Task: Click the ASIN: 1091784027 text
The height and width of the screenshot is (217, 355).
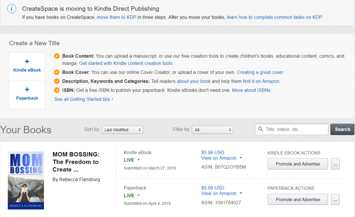Action: pos(221,202)
